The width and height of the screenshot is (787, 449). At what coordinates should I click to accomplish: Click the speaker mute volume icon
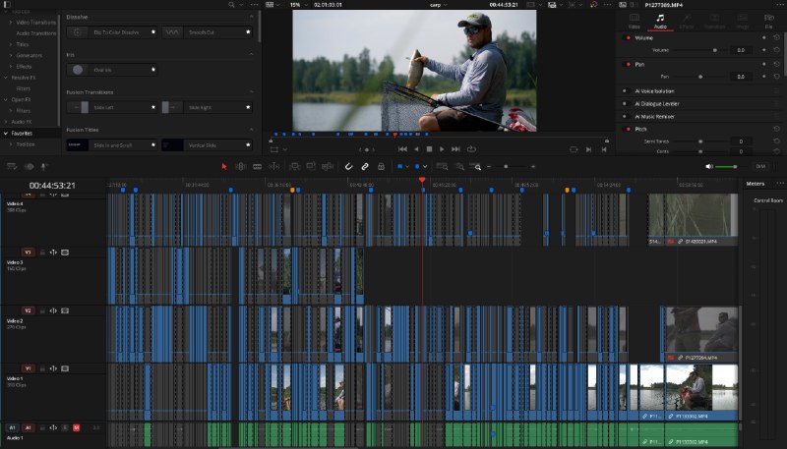tap(709, 166)
